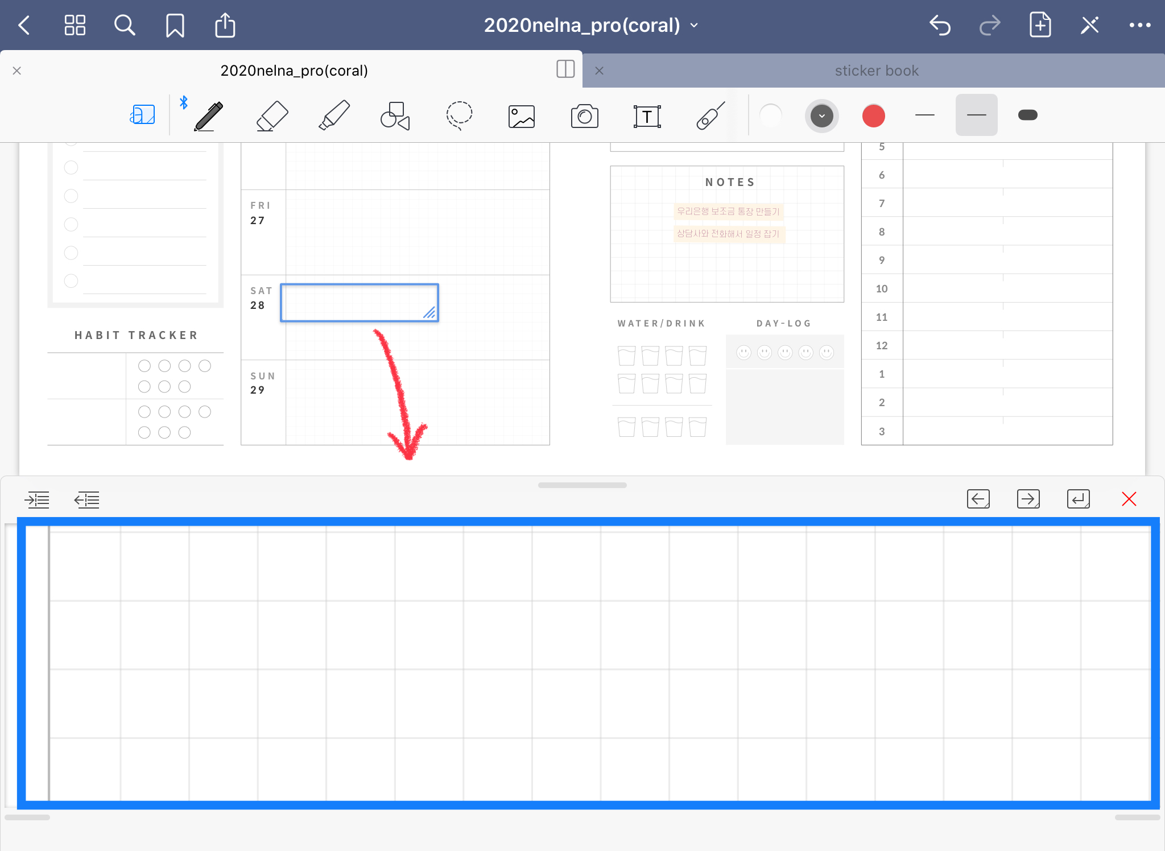
Task: Click the undo button
Action: (x=940, y=25)
